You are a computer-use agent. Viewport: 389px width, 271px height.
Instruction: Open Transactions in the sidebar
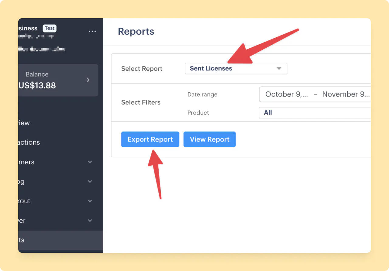[x=29, y=142]
